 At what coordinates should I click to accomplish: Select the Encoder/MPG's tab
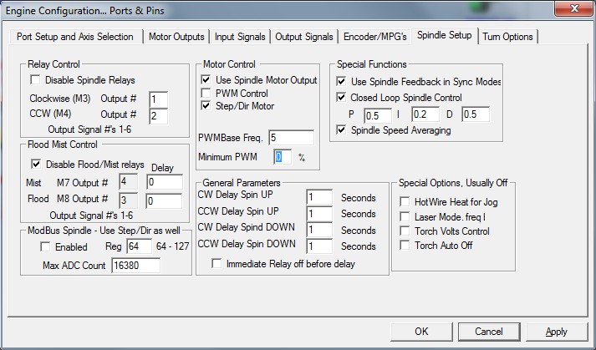pos(375,37)
